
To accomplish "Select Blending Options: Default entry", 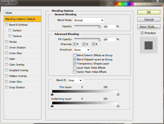I will [x=23, y=19].
